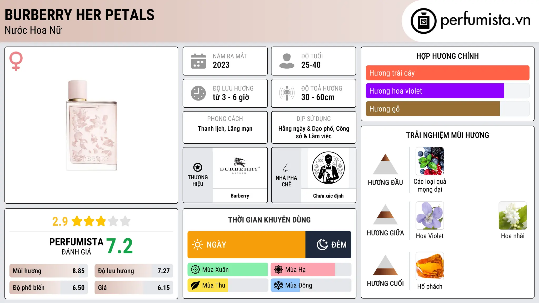Click the Burberry London brand logo
Viewport: 539px width, 303px height.
[x=240, y=166]
